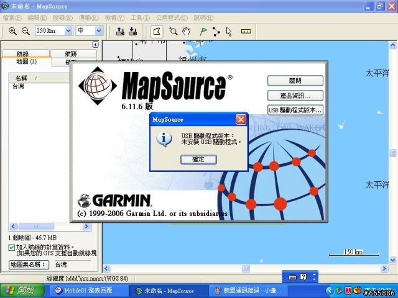398x298 pixels.
Task: Click the zoom in magnifier icon
Action: pos(12,31)
